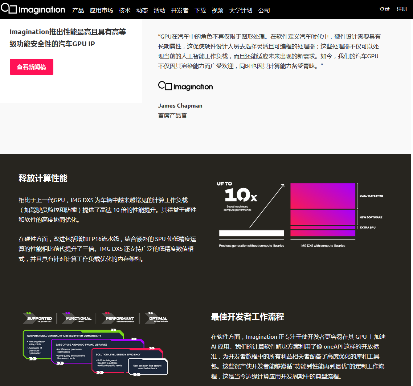Click the 登录 link at top right
The width and height of the screenshot is (413, 386).
pos(384,9)
